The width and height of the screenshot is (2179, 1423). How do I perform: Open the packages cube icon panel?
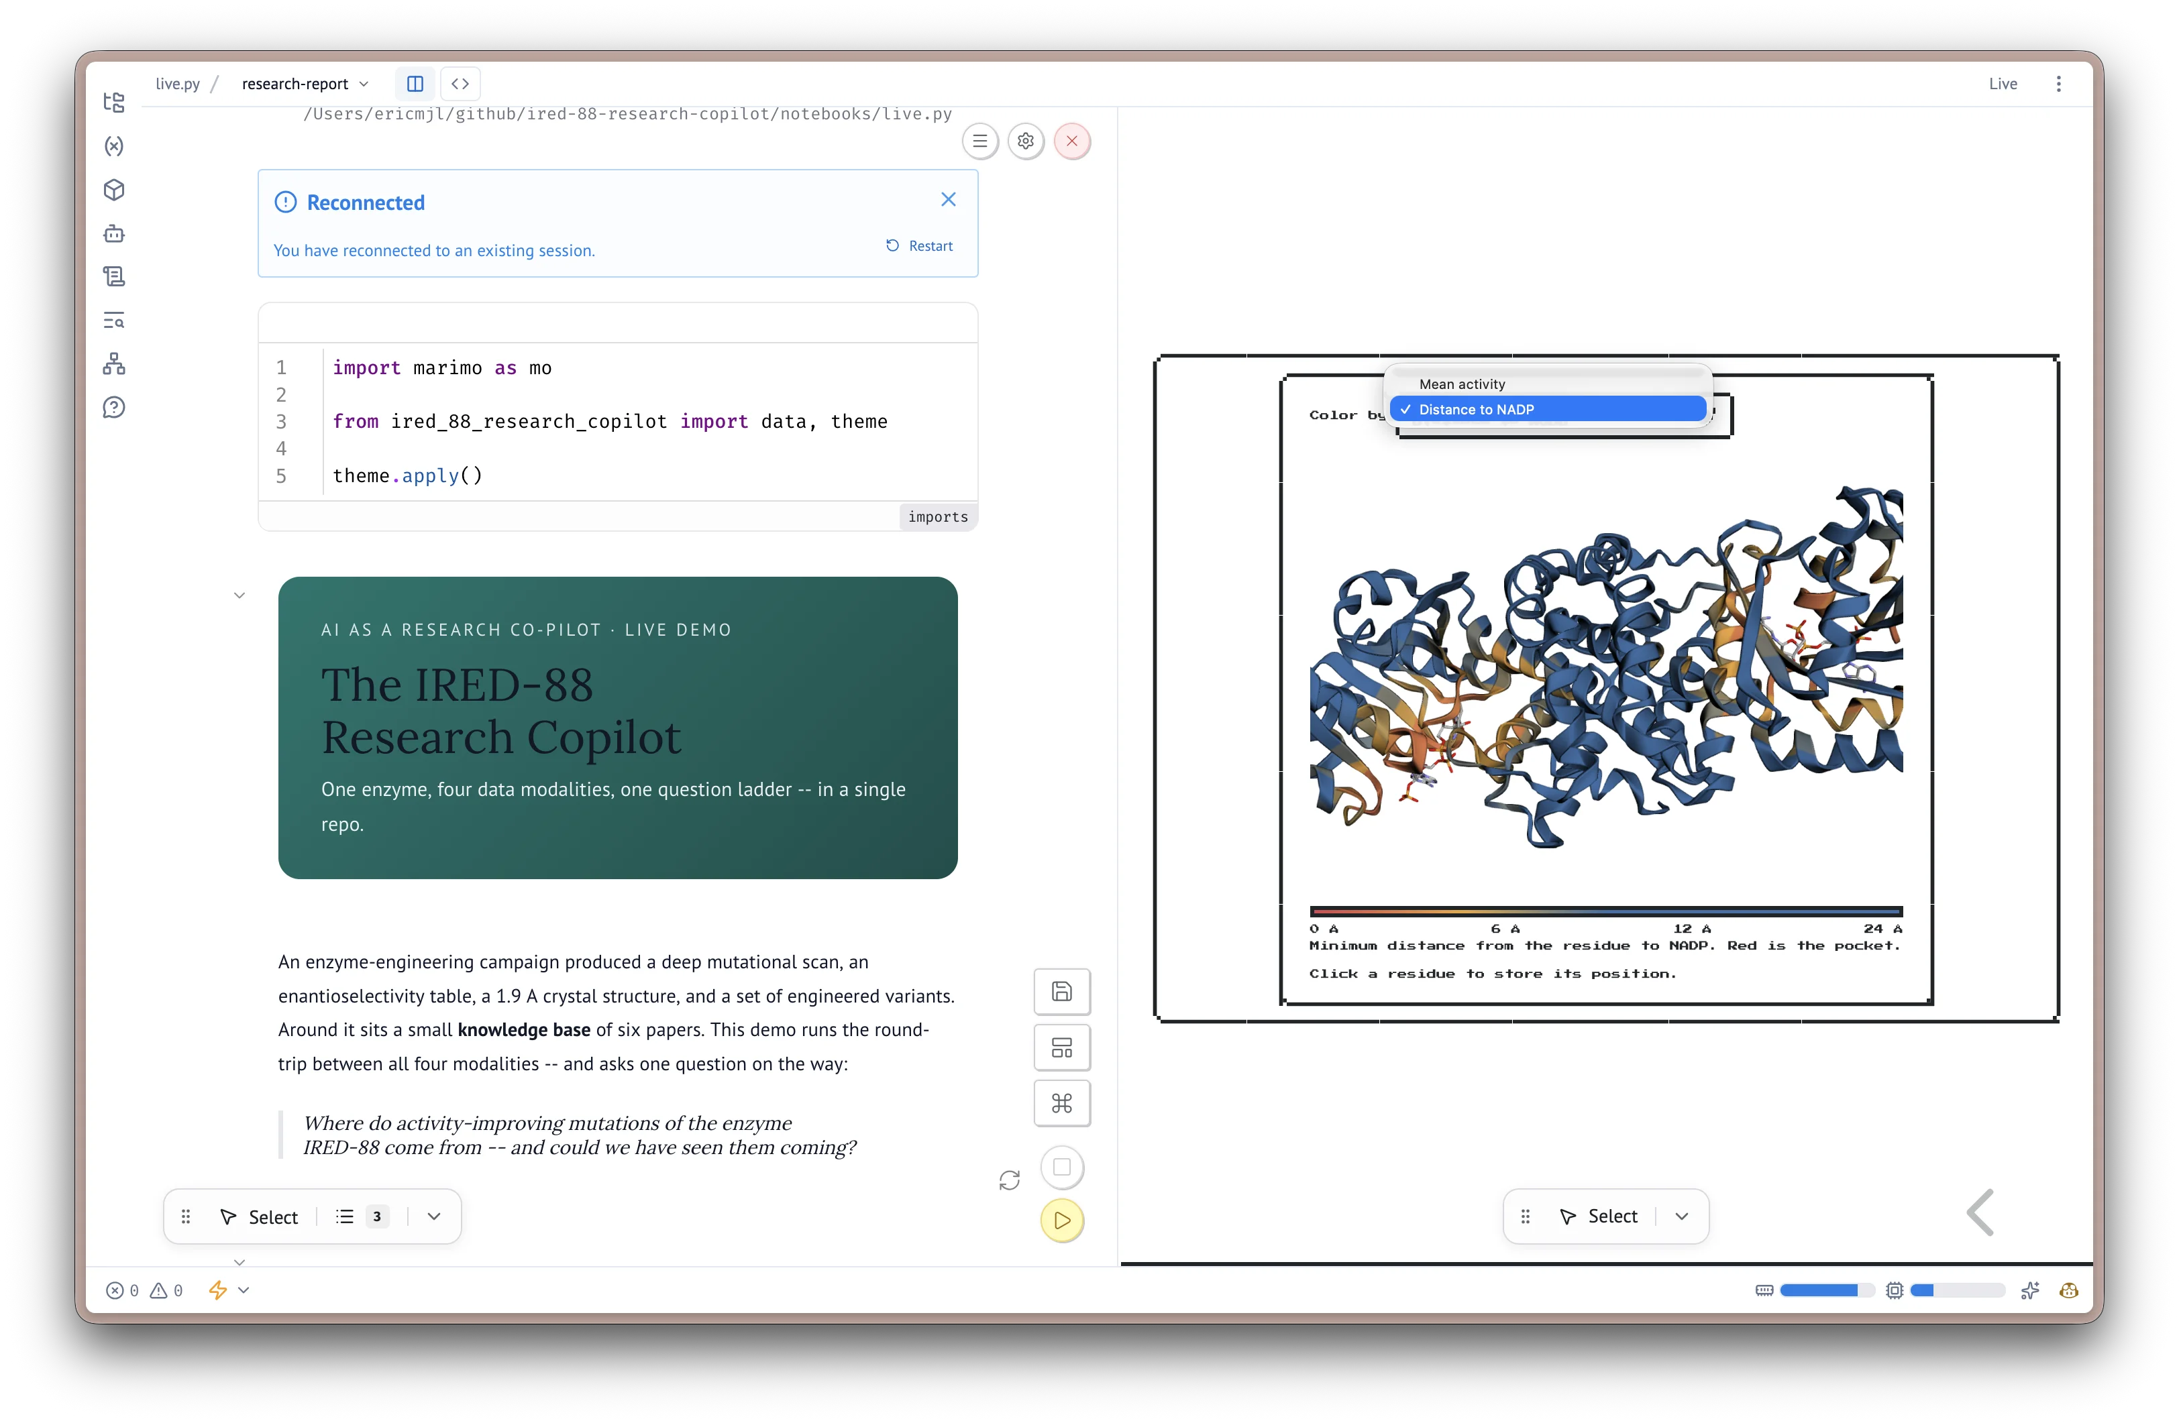(x=113, y=189)
